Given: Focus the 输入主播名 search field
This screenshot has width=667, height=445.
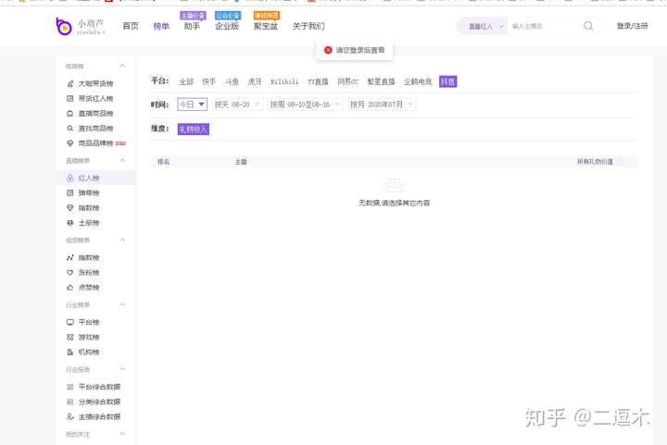Looking at the screenshot, I should point(545,26).
